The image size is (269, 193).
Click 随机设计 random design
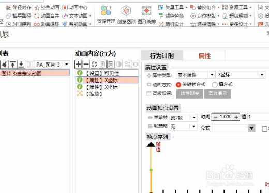(x=171, y=24)
